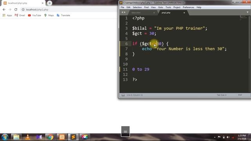This screenshot has height=141, width=251.
Task: Switch to Sublime Text in taskbar
Action: [73, 137]
